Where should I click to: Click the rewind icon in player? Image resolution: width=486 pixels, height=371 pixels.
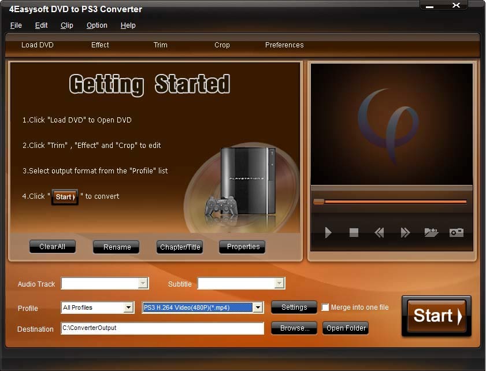point(379,232)
